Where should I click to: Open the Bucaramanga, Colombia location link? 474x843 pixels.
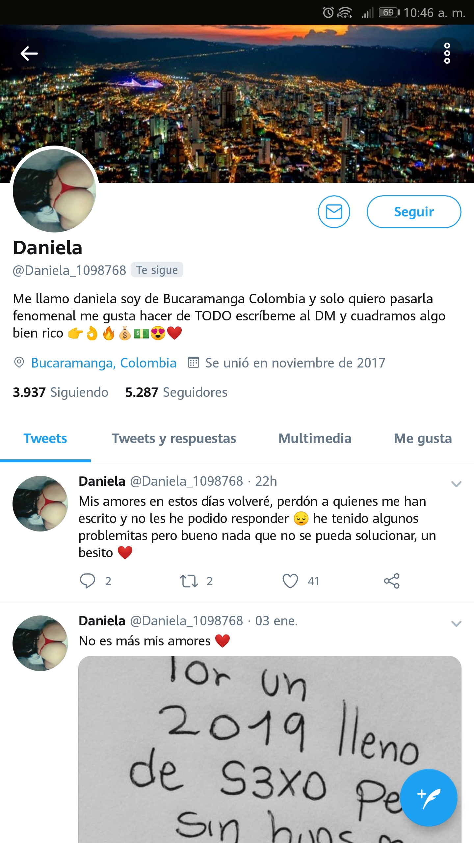click(104, 363)
